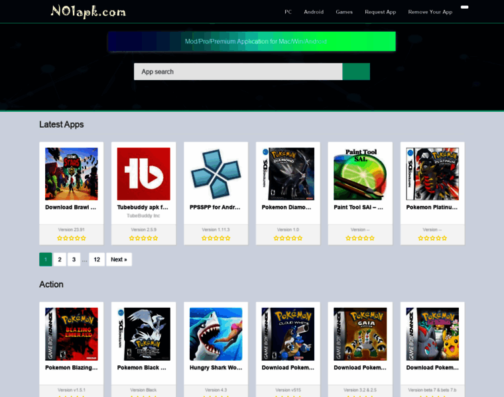Open the Pokemon cover with Pikachu
This screenshot has height=397, width=504.
(432, 334)
